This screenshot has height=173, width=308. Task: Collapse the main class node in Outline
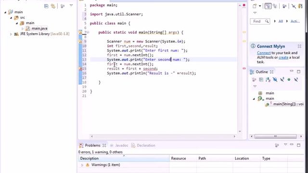pos(254,99)
